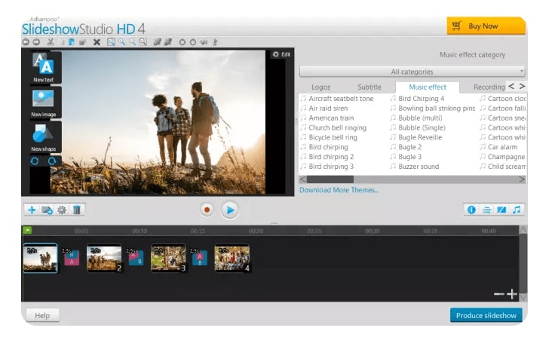Click the redo arrow in the top toolbar
This screenshot has width=552, height=337.
click(36, 42)
